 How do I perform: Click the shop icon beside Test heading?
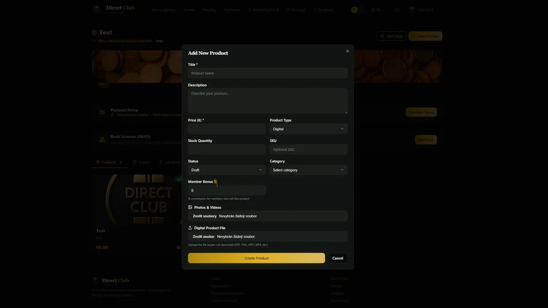coord(94,33)
